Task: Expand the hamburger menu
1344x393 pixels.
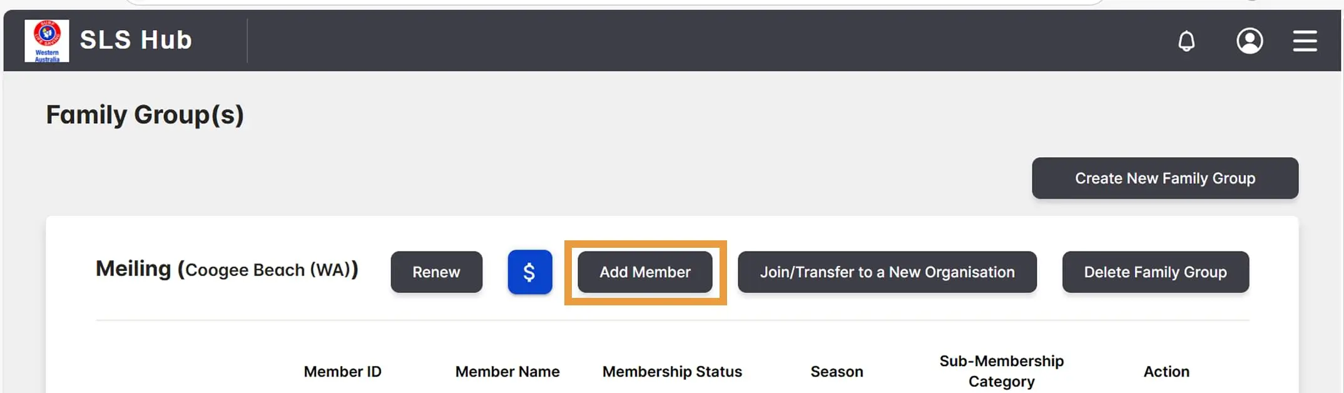Action: point(1305,41)
